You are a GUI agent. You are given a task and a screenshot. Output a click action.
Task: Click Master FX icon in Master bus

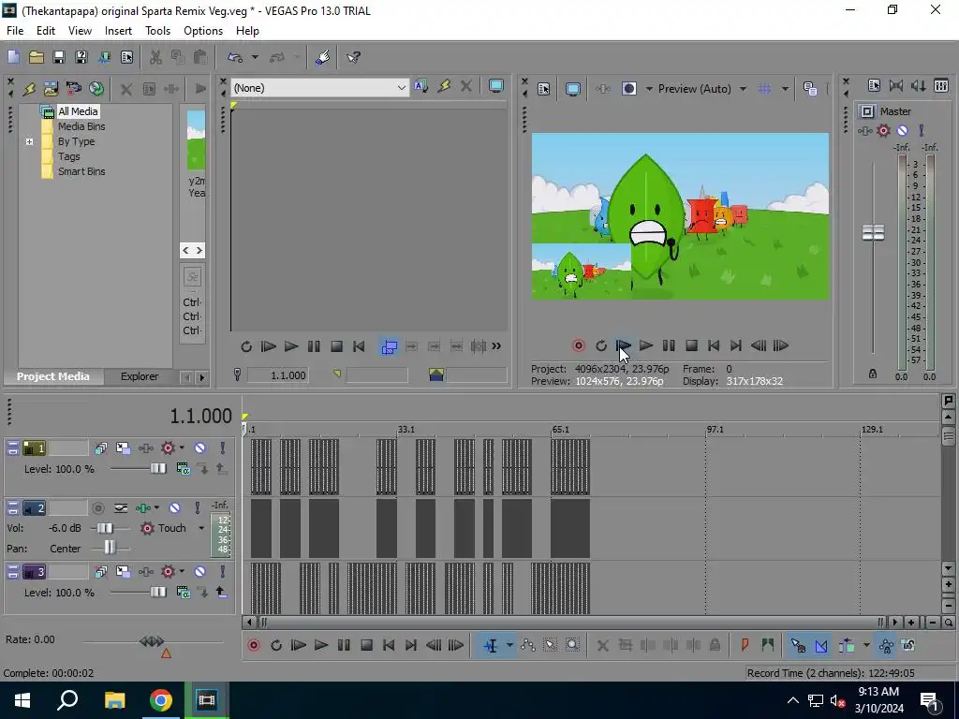864,130
